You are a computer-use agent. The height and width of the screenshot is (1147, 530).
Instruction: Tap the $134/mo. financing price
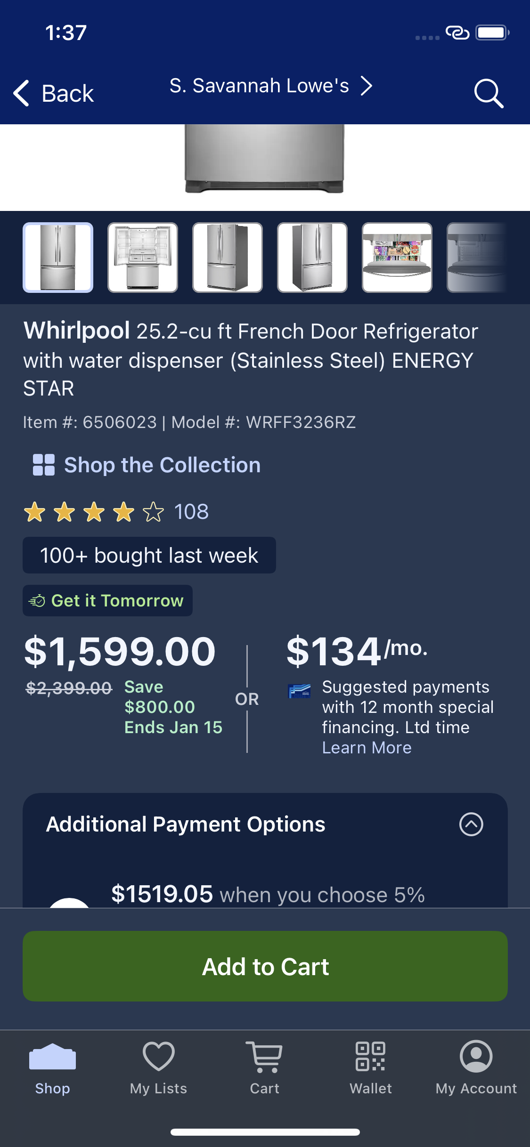[x=357, y=651]
